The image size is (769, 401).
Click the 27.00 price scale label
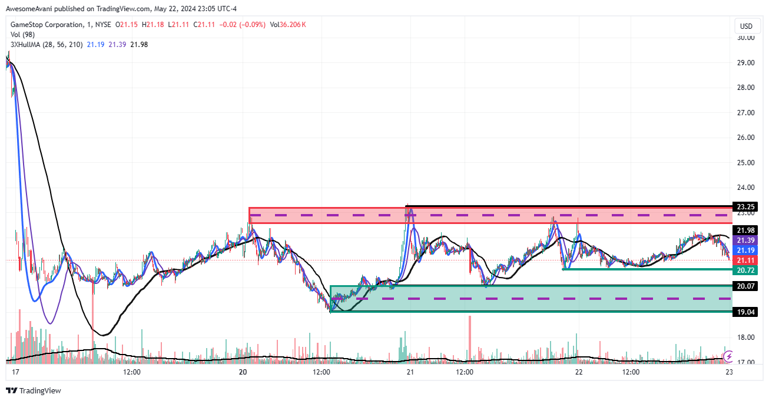click(x=746, y=112)
